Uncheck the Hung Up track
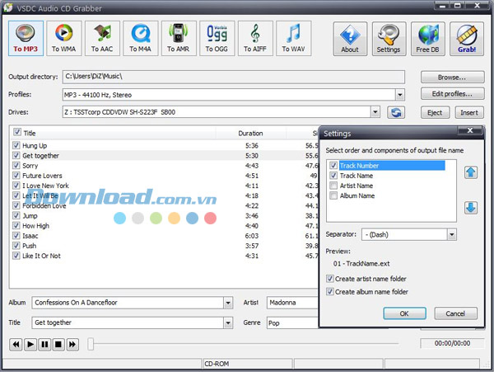 [x=16, y=145]
